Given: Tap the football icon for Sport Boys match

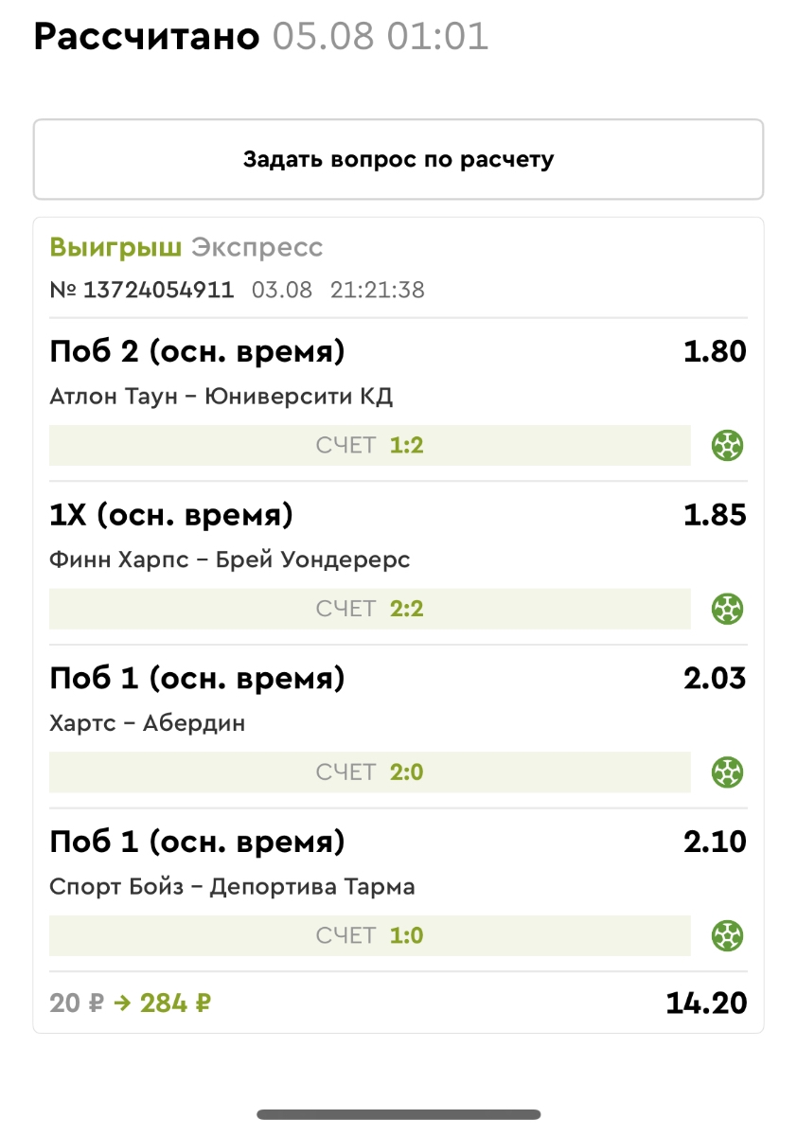Looking at the screenshot, I should pyautogui.click(x=728, y=935).
